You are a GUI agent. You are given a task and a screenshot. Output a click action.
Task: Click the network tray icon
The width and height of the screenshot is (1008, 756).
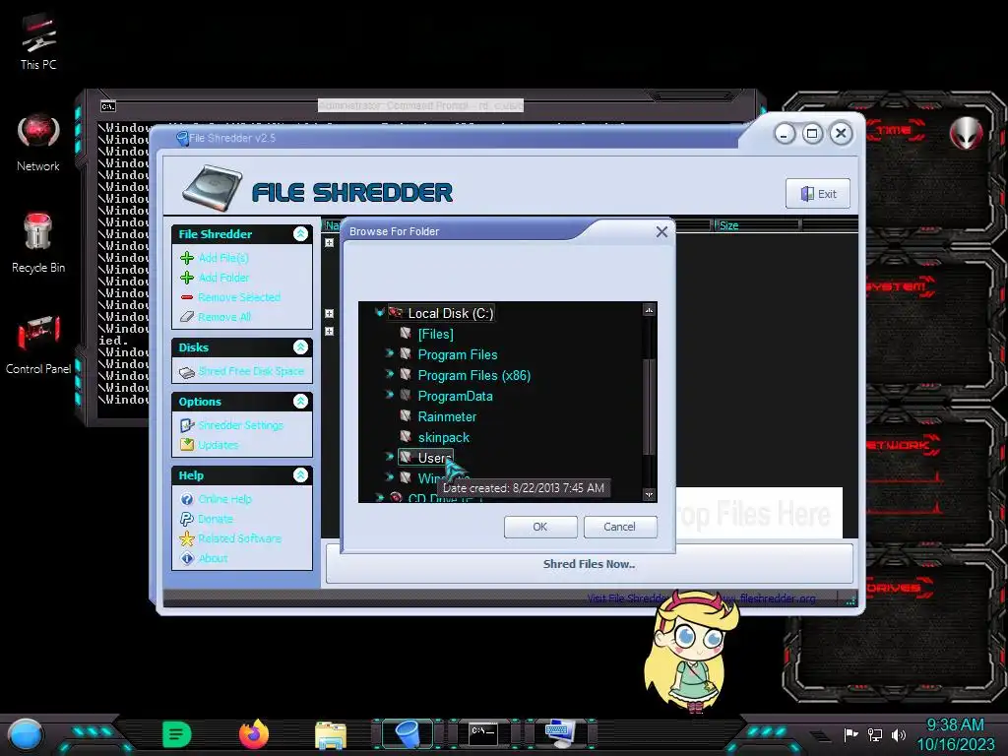[875, 734]
